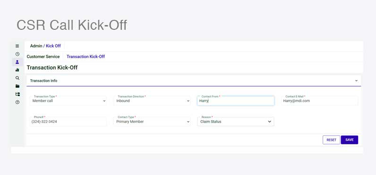This screenshot has width=376, height=175.
Task: Open the hamburger menu icon
Action: click(17, 46)
